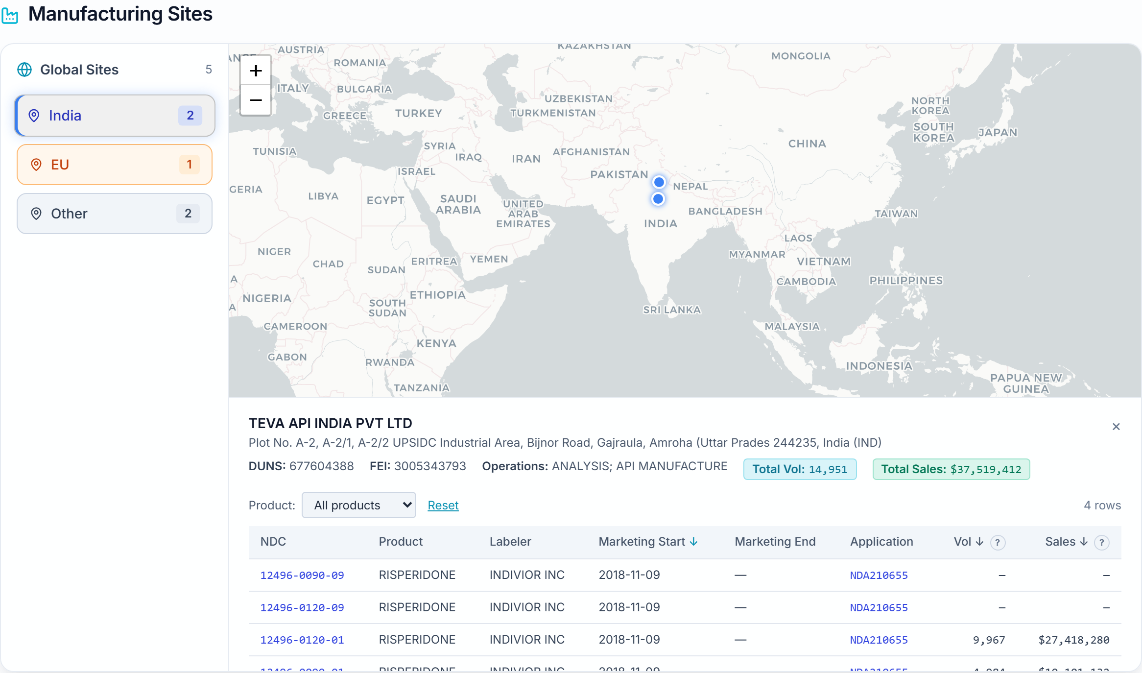This screenshot has width=1142, height=673.
Task: Click the Vol column sort arrow
Action: pyautogui.click(x=979, y=542)
